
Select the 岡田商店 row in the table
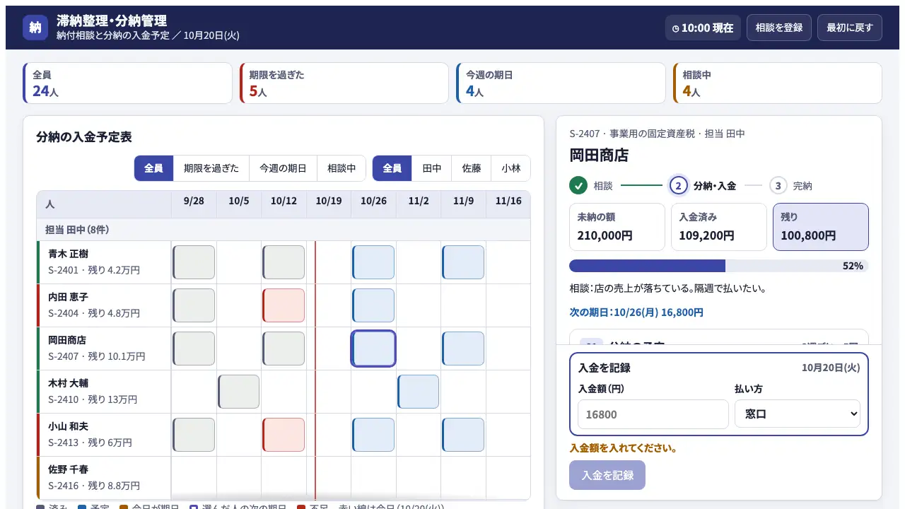(104, 349)
